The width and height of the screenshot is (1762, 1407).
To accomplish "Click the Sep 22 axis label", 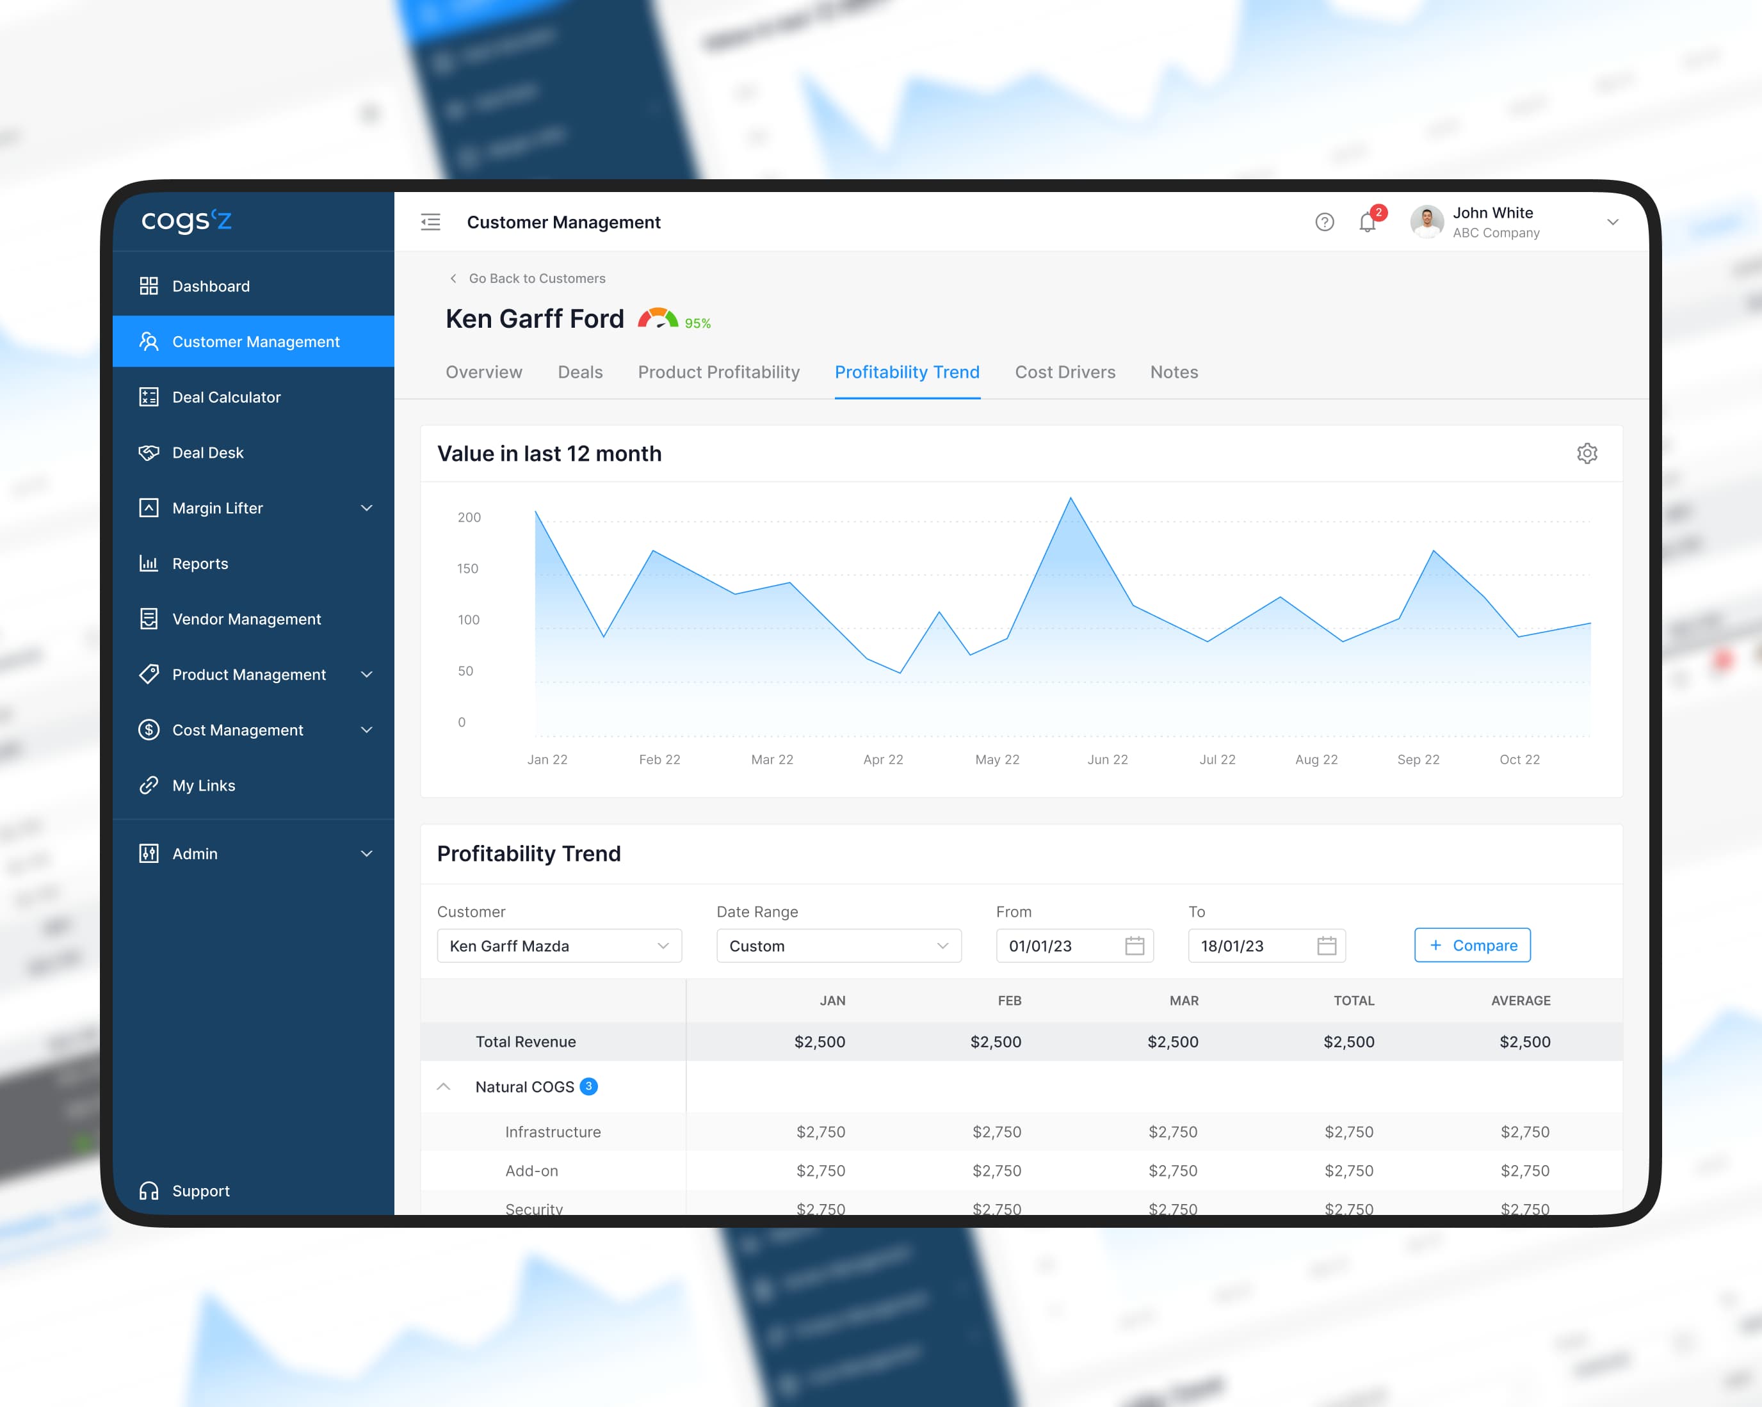I will tap(1418, 760).
